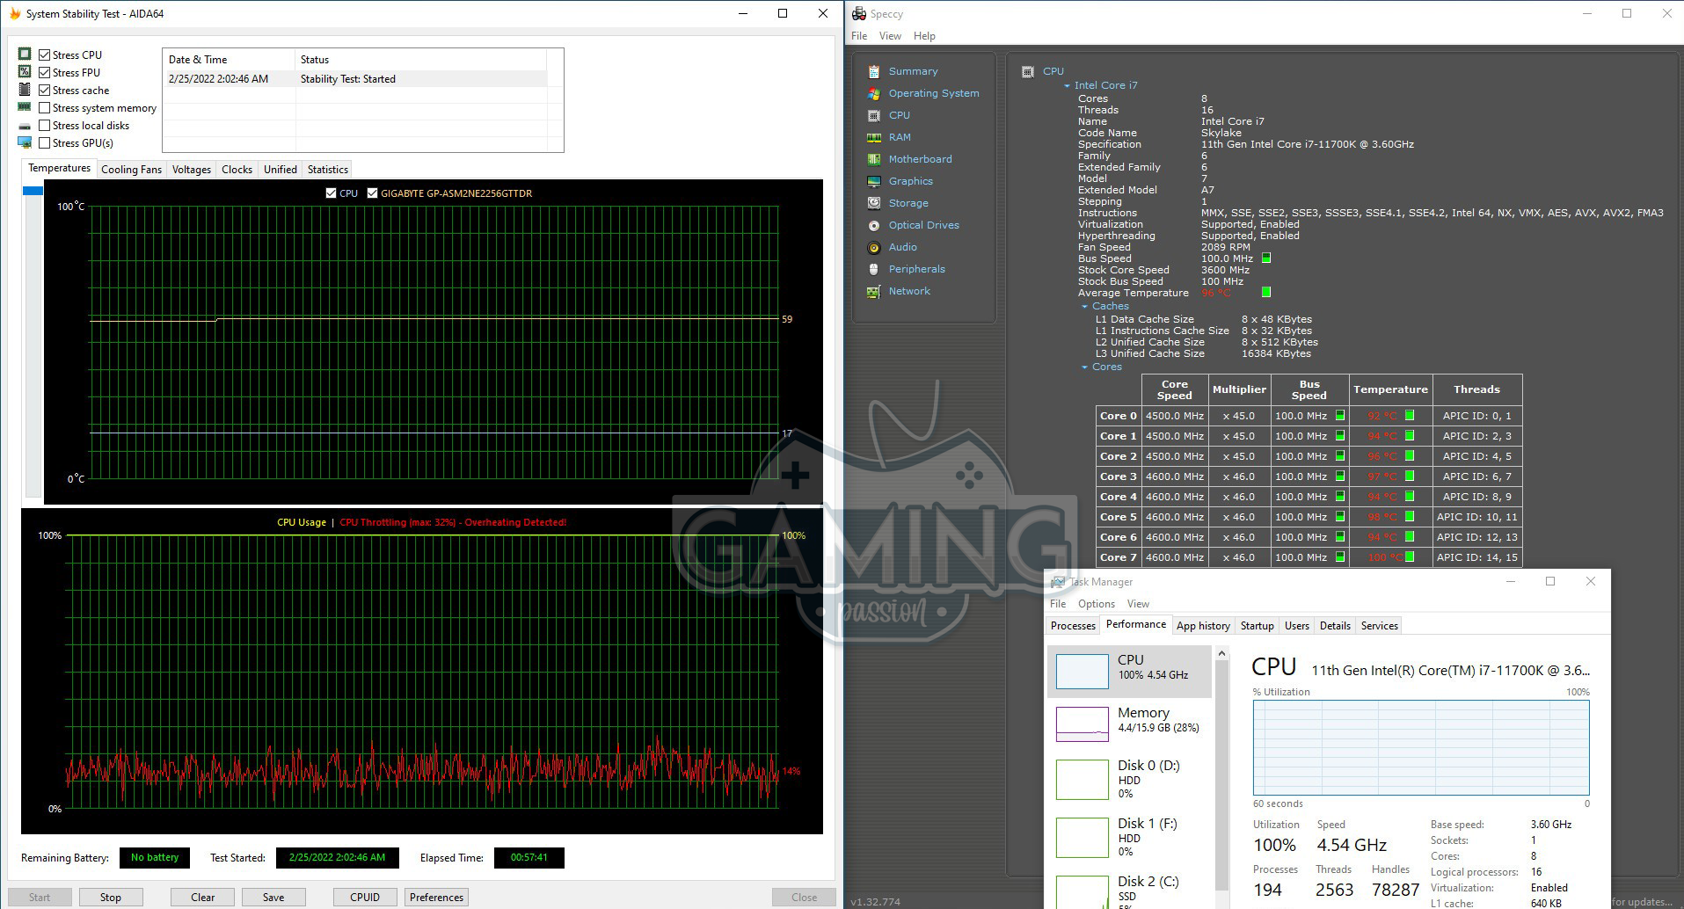Select the Operating System icon in sidebar
This screenshot has width=1684, height=909.
tap(873, 93)
